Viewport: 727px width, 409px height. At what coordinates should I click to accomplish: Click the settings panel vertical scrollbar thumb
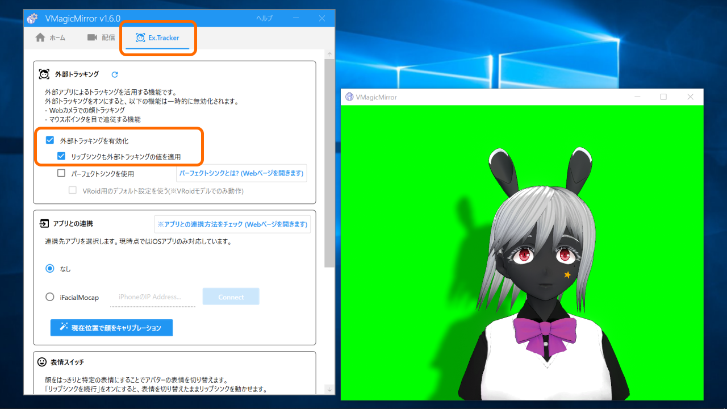pos(329,162)
